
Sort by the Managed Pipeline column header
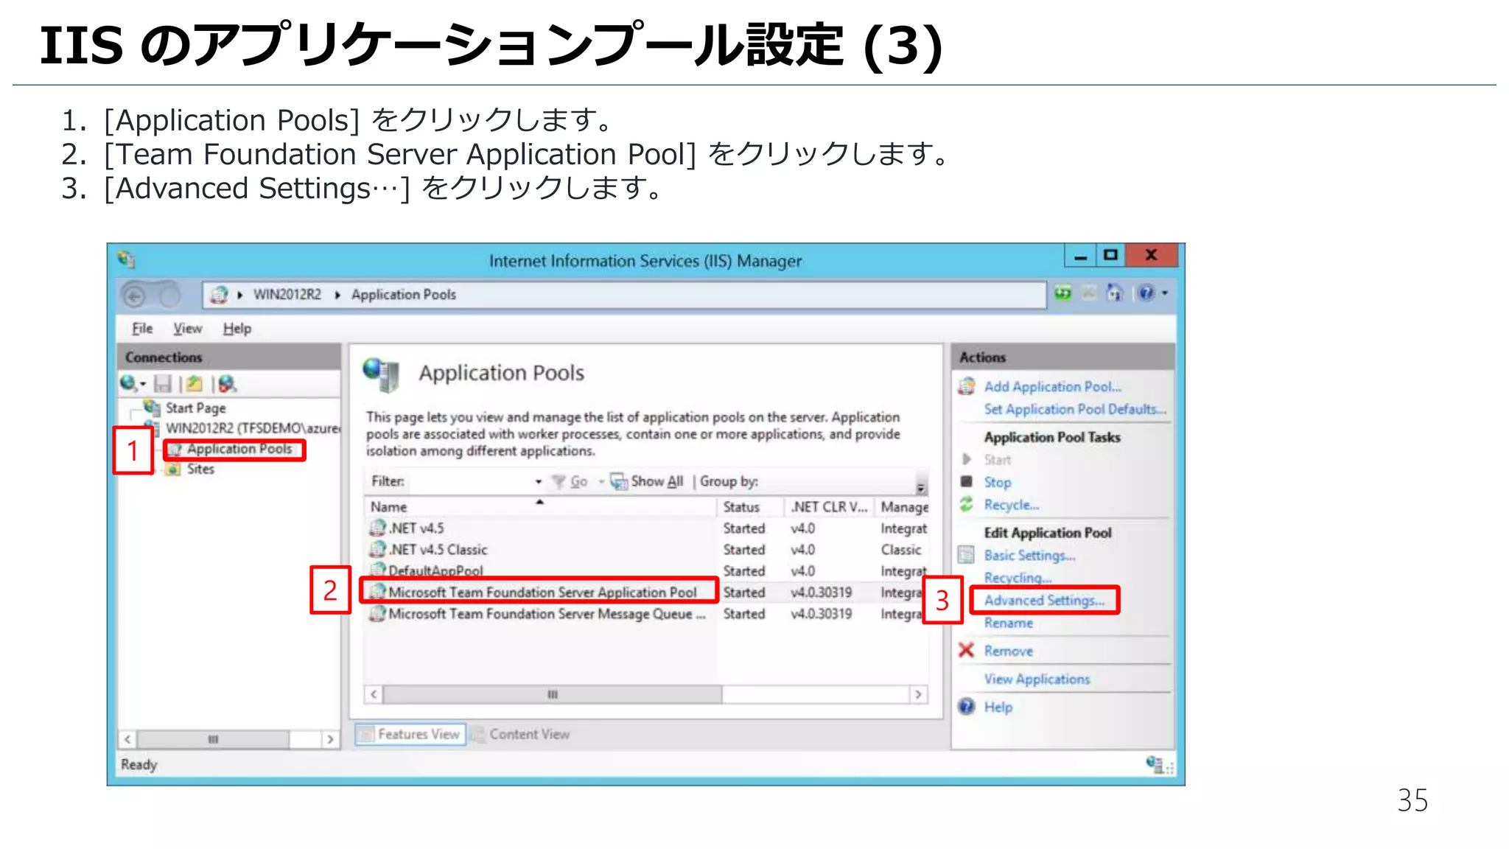pos(903,507)
